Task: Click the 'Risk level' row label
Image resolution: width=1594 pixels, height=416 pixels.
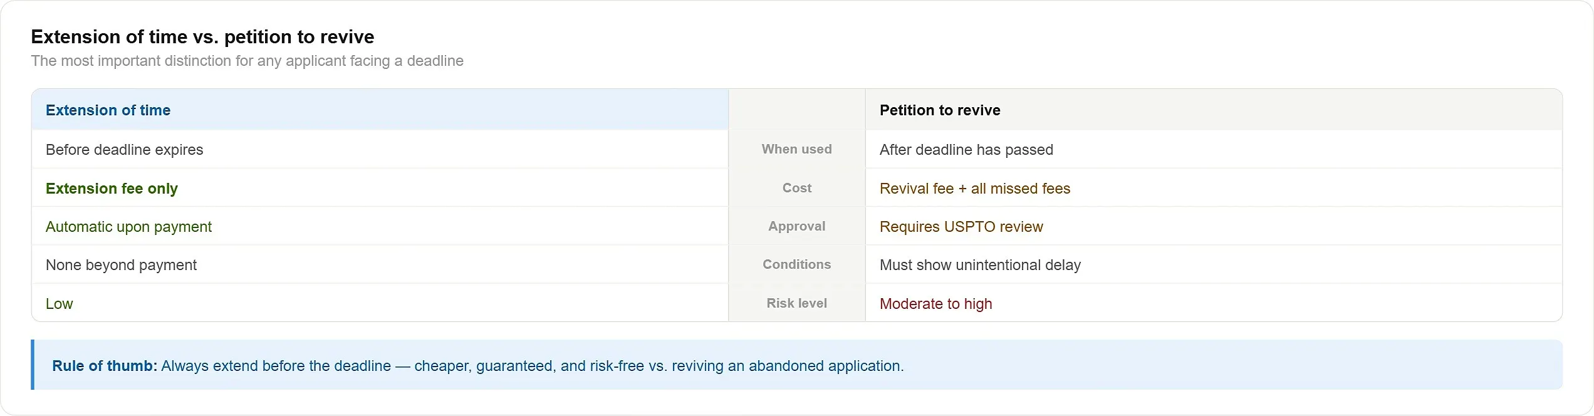Action: 796,303
